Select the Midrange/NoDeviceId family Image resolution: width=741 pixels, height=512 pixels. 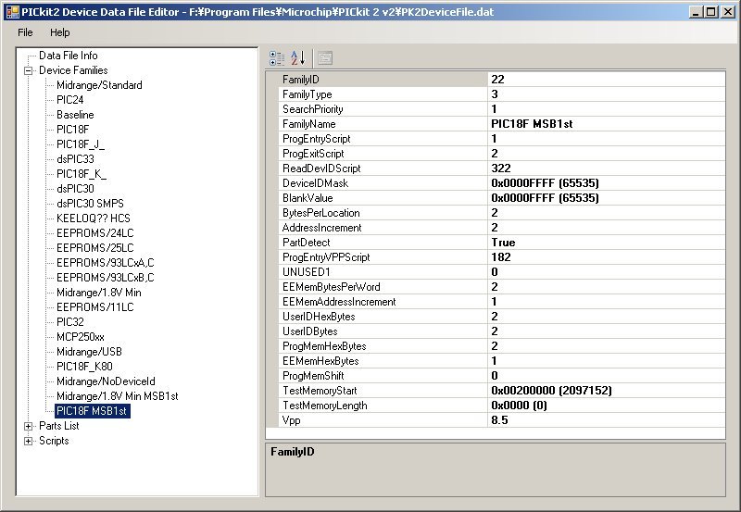point(106,381)
